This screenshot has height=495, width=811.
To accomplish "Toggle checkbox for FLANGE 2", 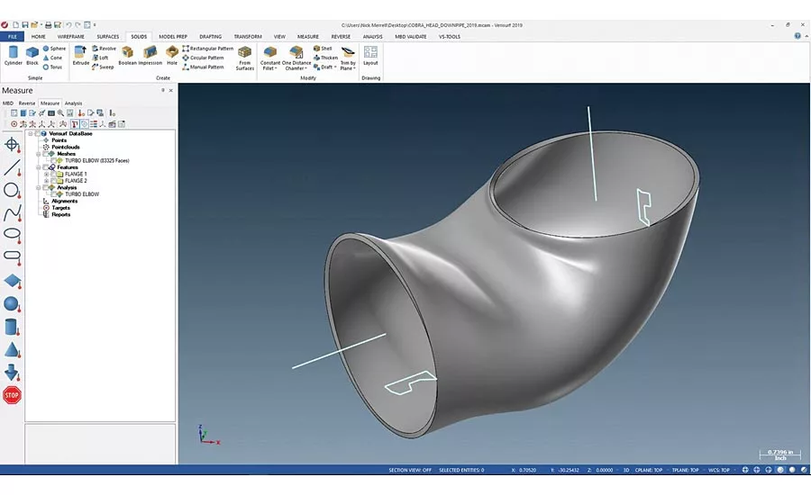I will (x=53, y=181).
